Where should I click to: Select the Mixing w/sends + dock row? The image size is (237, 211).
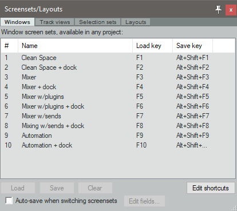click(118, 126)
